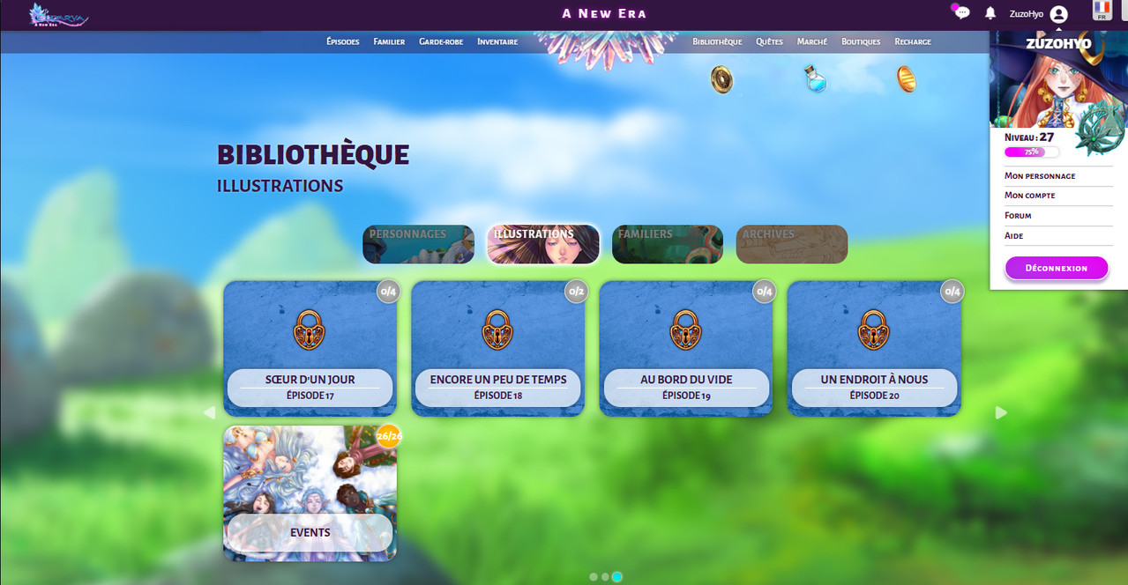Go to previous page with left arrow
Viewport: 1128px width, 585px height.
point(209,412)
